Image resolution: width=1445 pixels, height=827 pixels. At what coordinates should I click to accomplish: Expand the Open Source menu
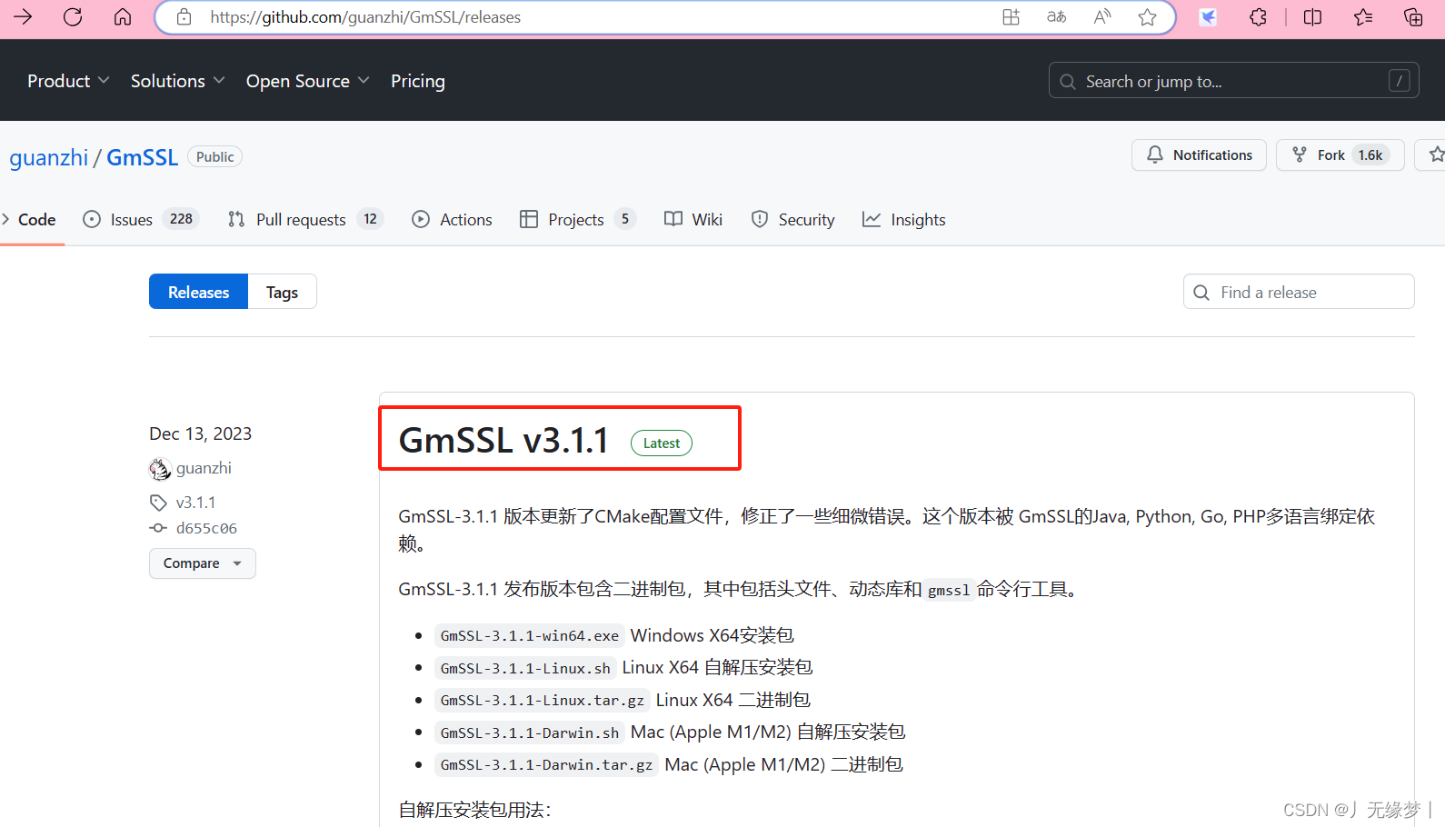click(x=307, y=81)
